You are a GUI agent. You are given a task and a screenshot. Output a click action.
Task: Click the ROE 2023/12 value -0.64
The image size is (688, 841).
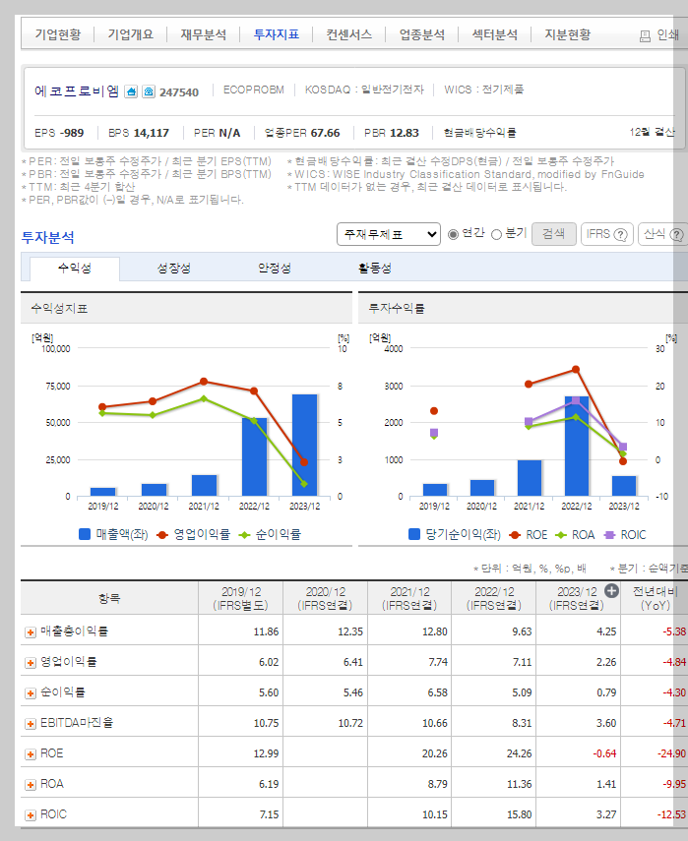click(604, 753)
